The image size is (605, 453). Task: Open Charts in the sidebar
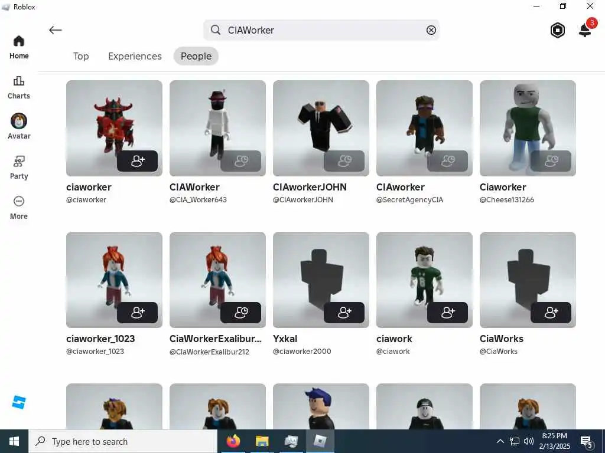[x=19, y=87]
